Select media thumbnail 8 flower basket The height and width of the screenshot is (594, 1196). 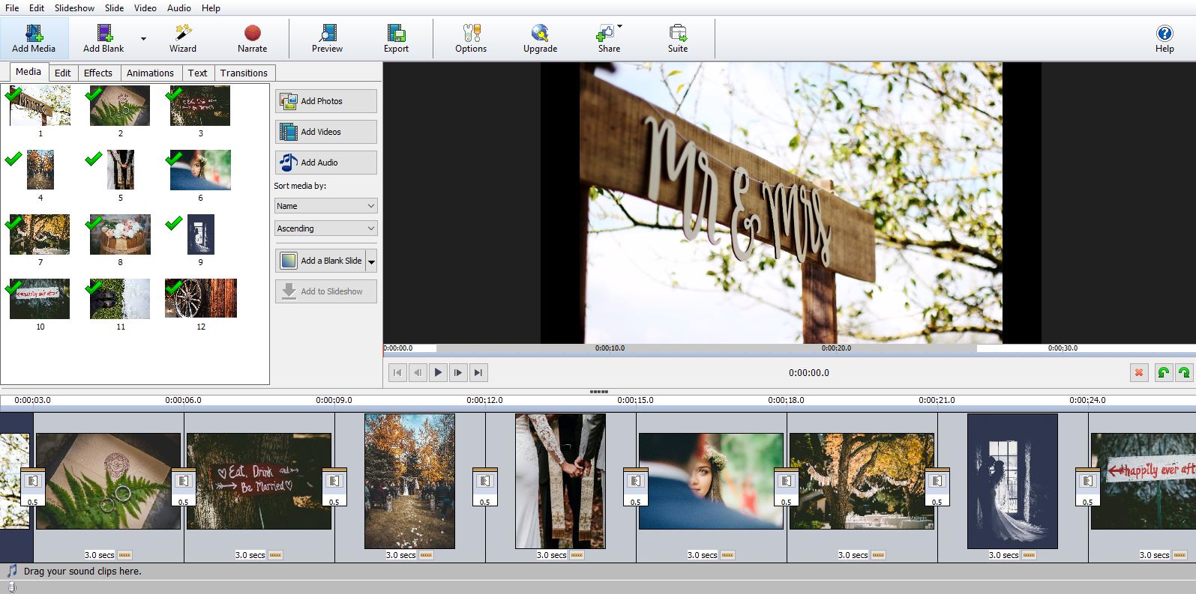pos(120,234)
